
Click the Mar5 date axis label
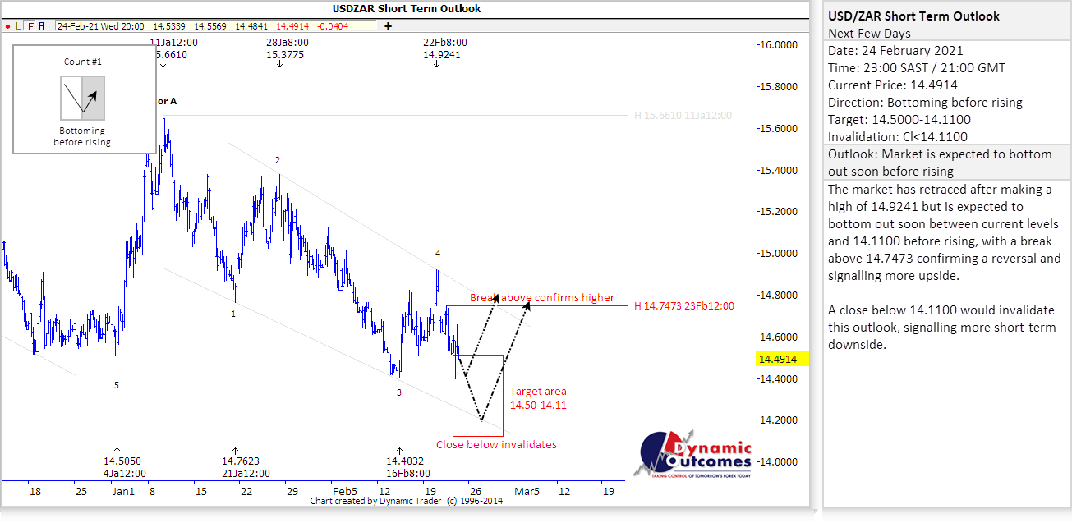pyautogui.click(x=526, y=491)
